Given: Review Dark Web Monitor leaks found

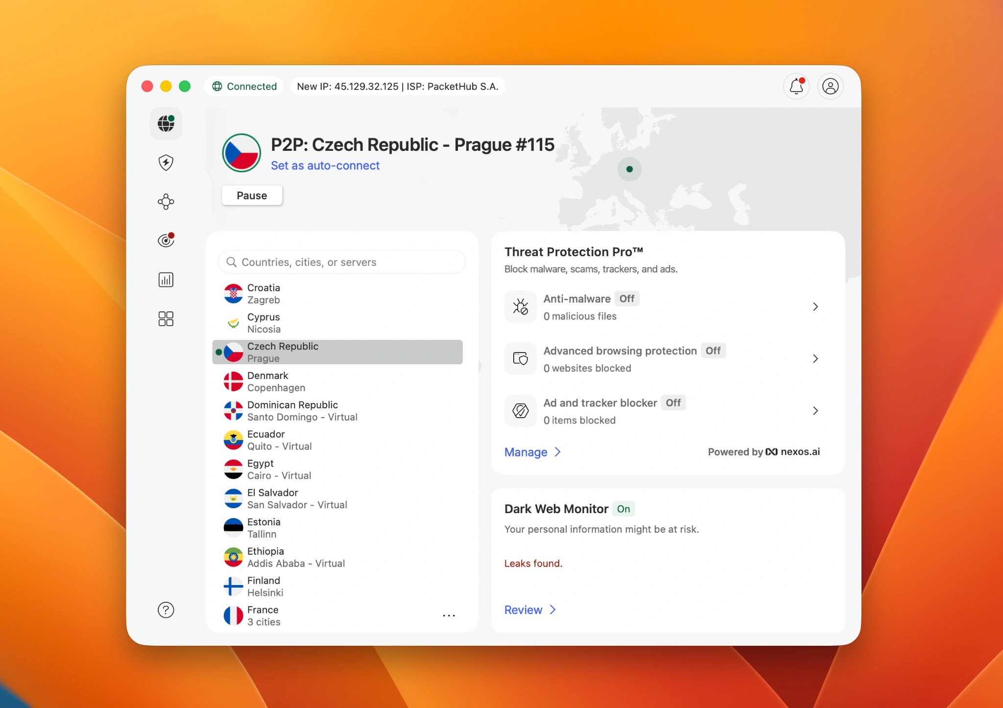Looking at the screenshot, I should click(x=529, y=610).
